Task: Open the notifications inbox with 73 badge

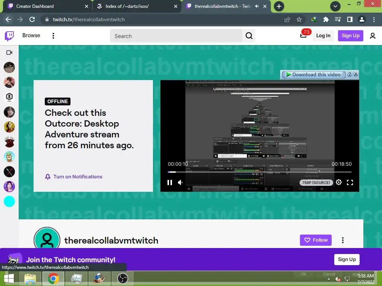Action: (303, 35)
